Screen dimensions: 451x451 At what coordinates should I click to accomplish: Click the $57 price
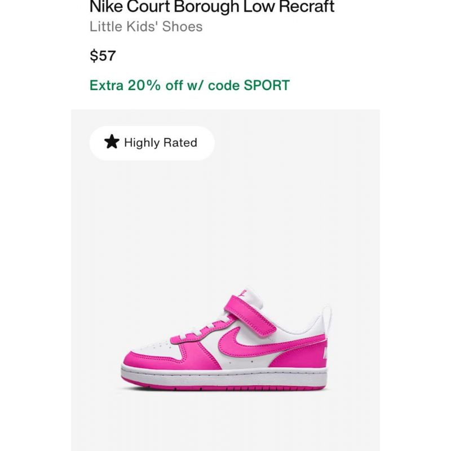pyautogui.click(x=103, y=55)
